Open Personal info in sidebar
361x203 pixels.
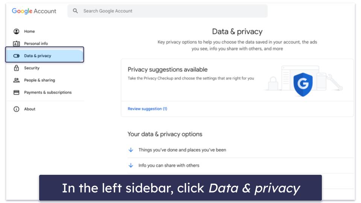click(36, 44)
